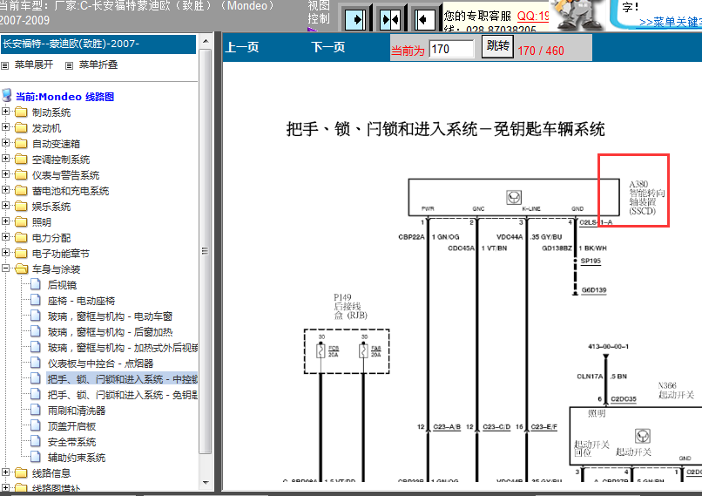Image resolution: width=702 pixels, height=496 pixels.
Task: Click the page icon beside 辅助约束系统
Action: click(x=36, y=457)
